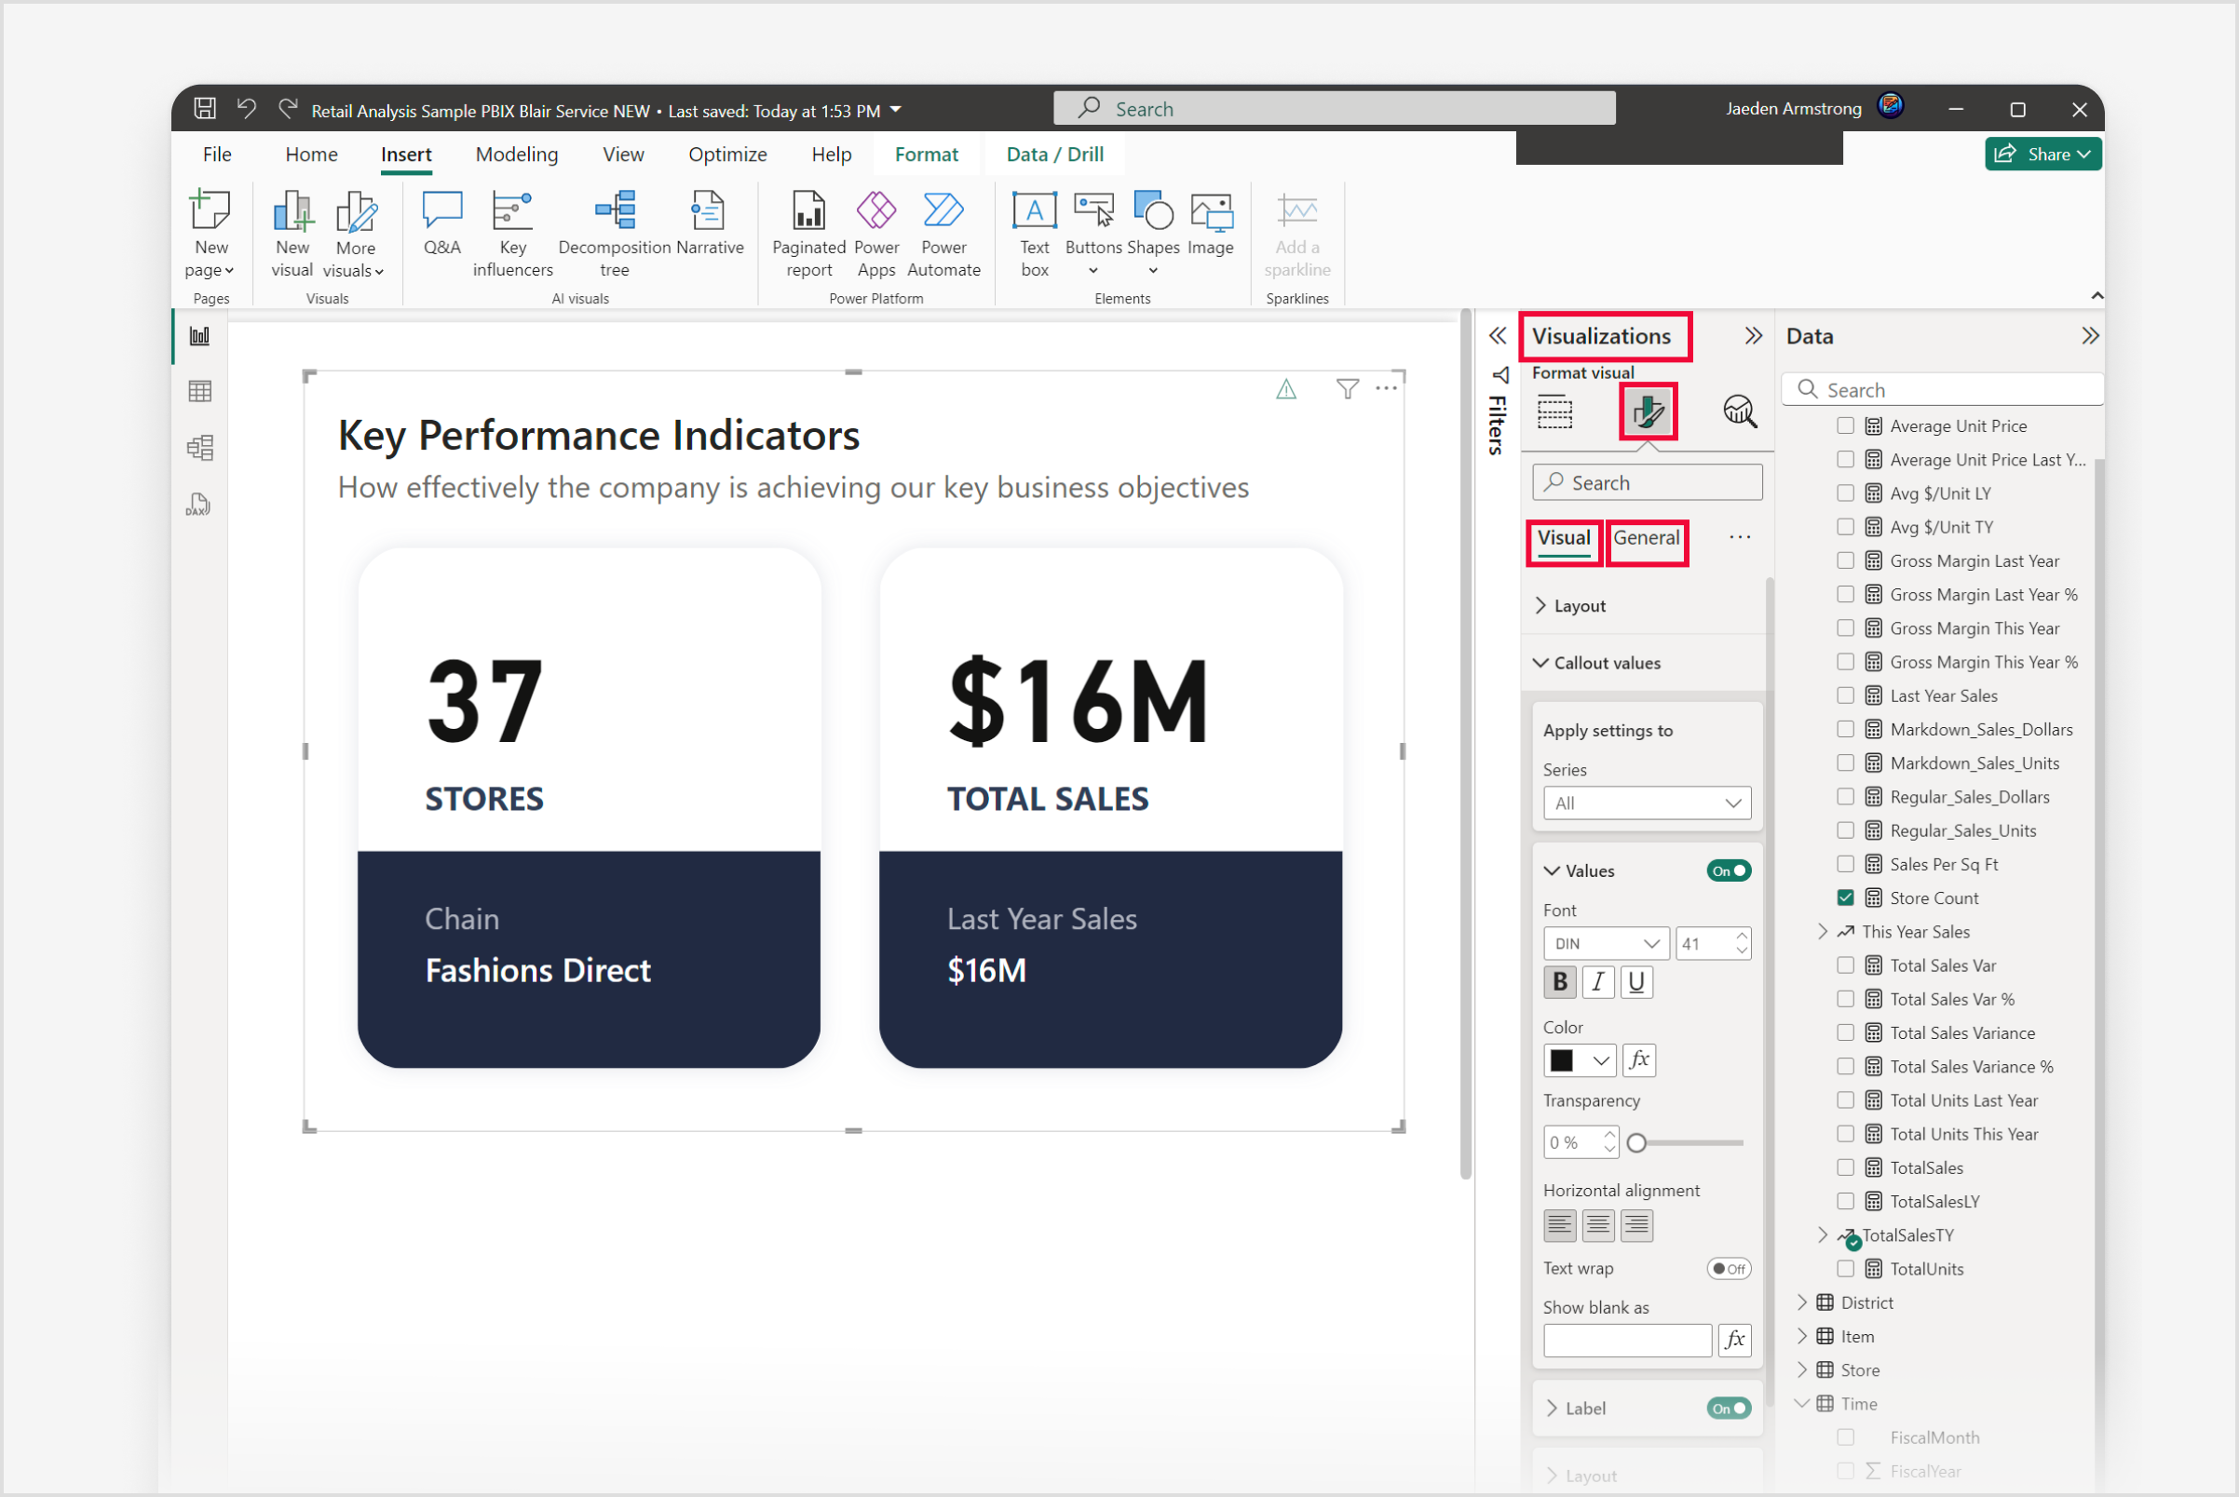The height and width of the screenshot is (1497, 2239).
Task: Enable Store Count checkbox in Data panel
Action: point(1839,897)
